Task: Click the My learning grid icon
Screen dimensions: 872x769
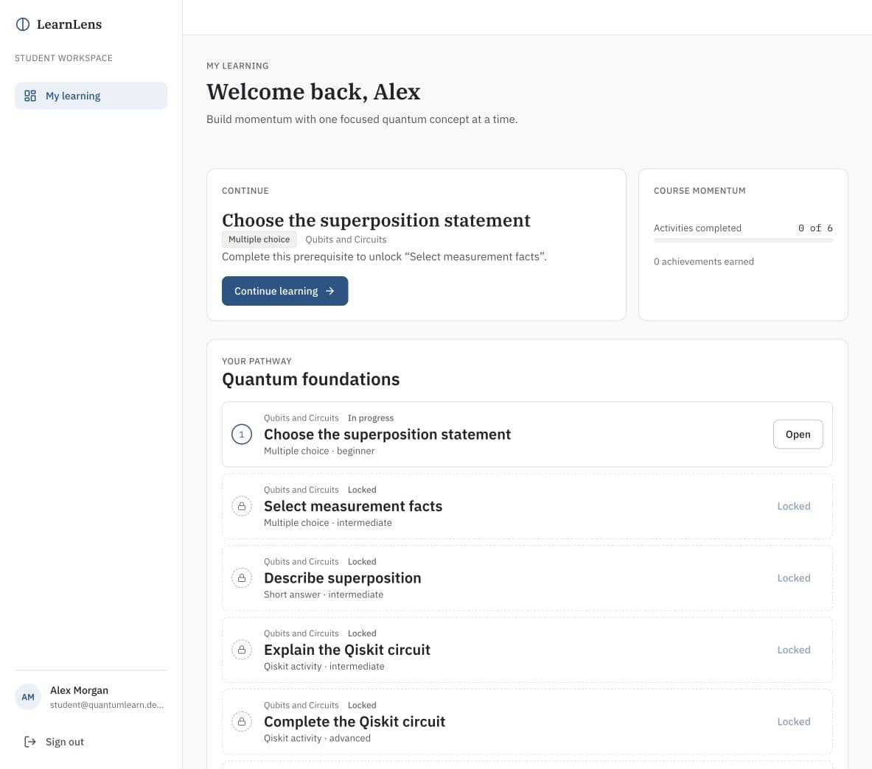Action: (30, 96)
